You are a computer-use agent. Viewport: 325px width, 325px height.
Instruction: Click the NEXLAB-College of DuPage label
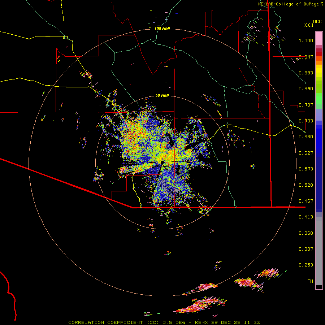coord(288,4)
